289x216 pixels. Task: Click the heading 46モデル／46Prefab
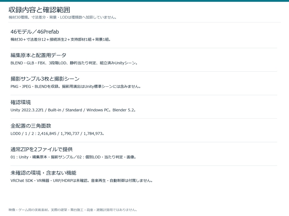(35, 32)
